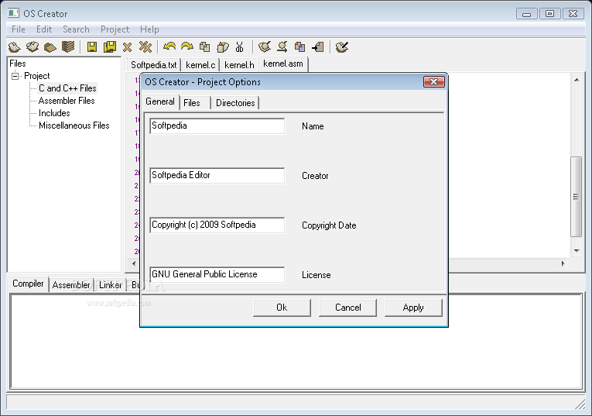This screenshot has height=416, width=592.
Task: Click the document with black arrow icon
Action: pyautogui.click(x=318, y=47)
